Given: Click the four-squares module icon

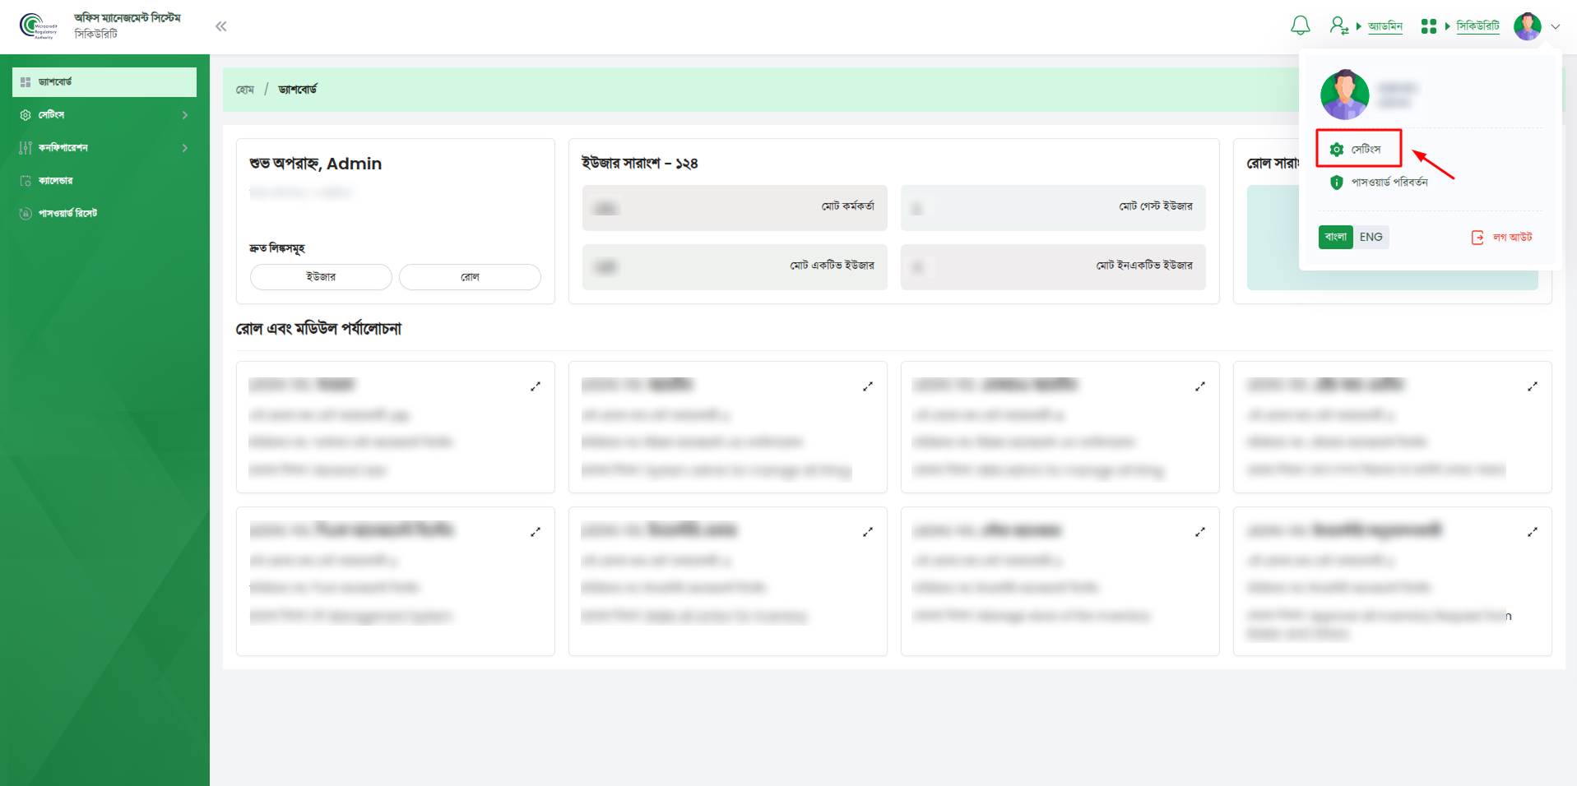Looking at the screenshot, I should pos(1428,26).
